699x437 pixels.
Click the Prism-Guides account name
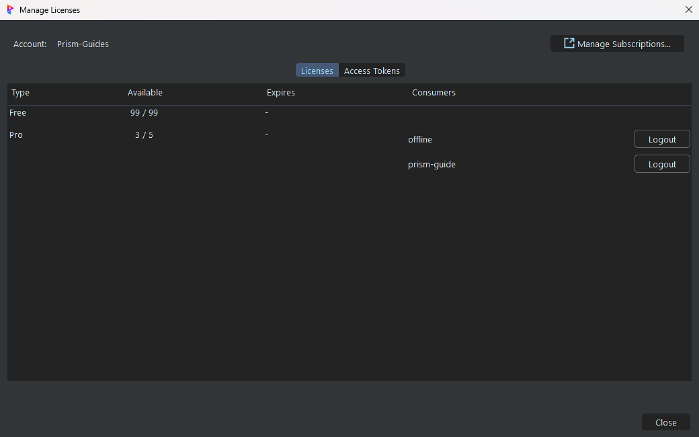pos(83,44)
